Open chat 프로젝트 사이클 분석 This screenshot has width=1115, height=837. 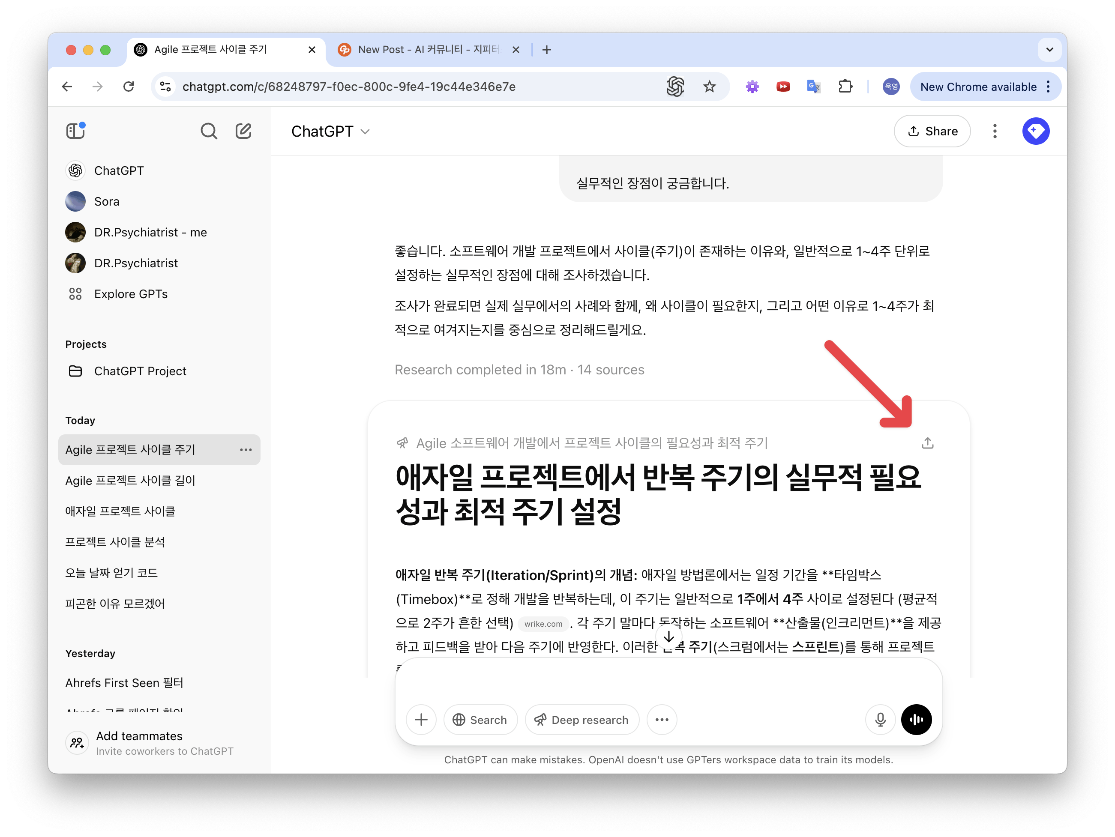click(x=159, y=542)
